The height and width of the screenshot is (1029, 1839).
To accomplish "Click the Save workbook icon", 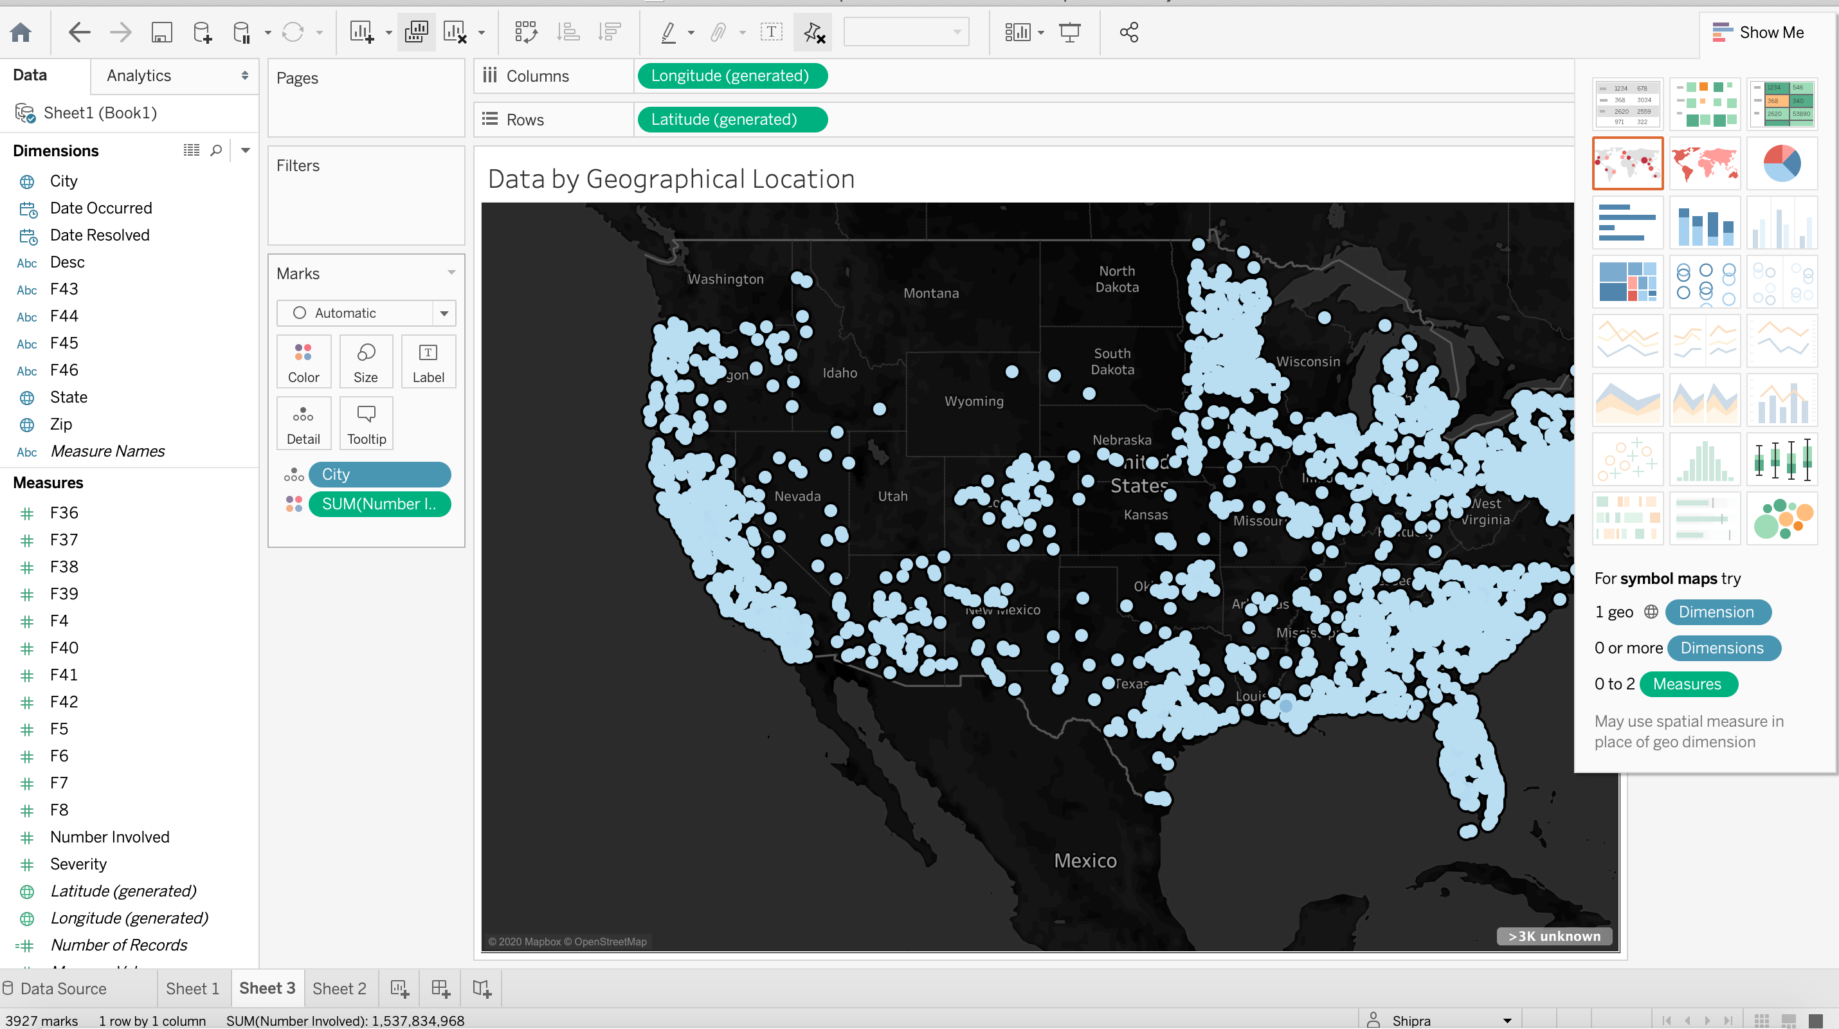I will pyautogui.click(x=161, y=32).
